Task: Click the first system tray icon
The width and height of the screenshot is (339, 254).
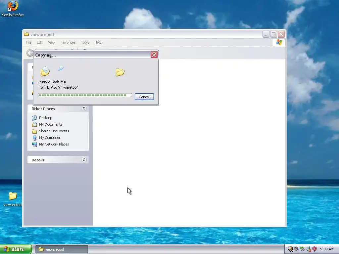Action: pyautogui.click(x=290, y=249)
